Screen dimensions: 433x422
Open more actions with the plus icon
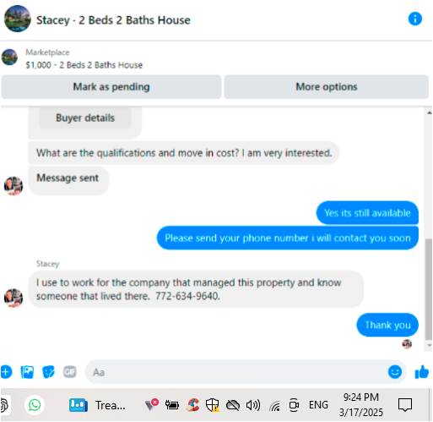click(6, 372)
